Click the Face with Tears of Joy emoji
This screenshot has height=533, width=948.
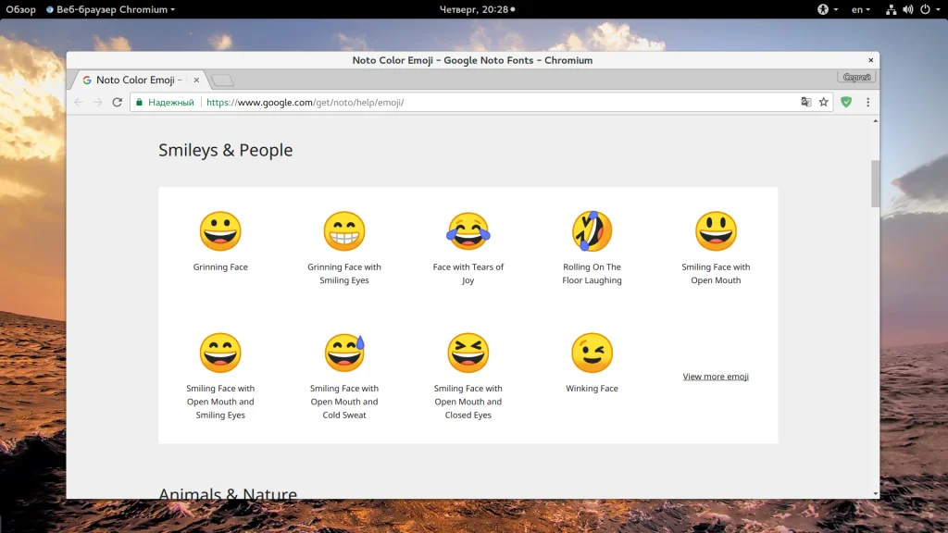[468, 231]
